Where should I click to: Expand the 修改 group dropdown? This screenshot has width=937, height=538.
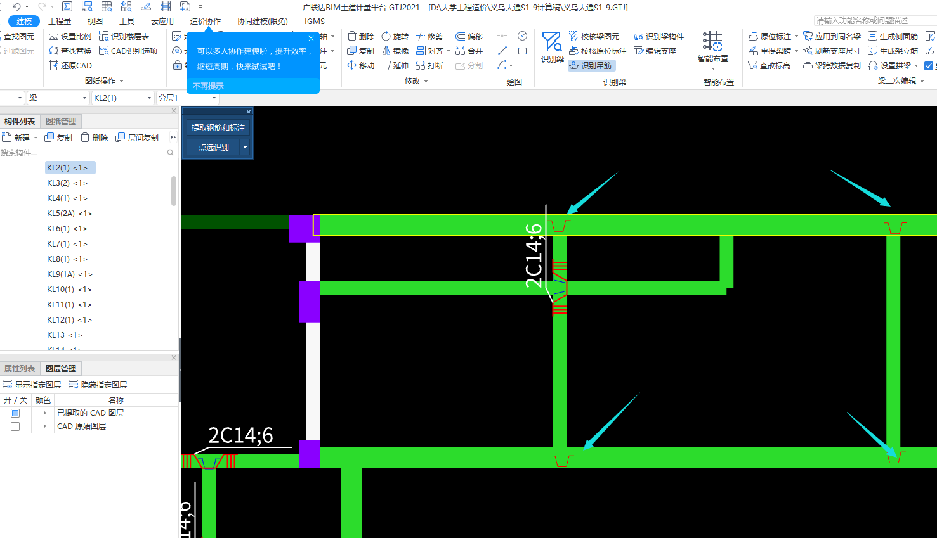coord(426,81)
